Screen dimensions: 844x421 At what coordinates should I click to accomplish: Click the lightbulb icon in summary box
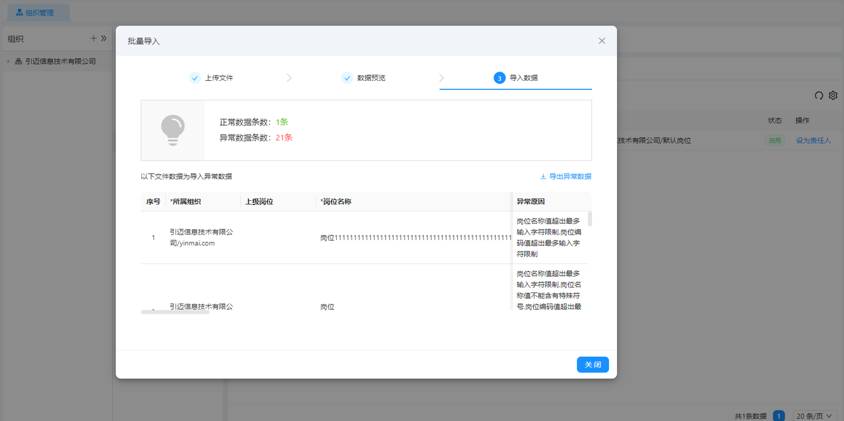(173, 130)
